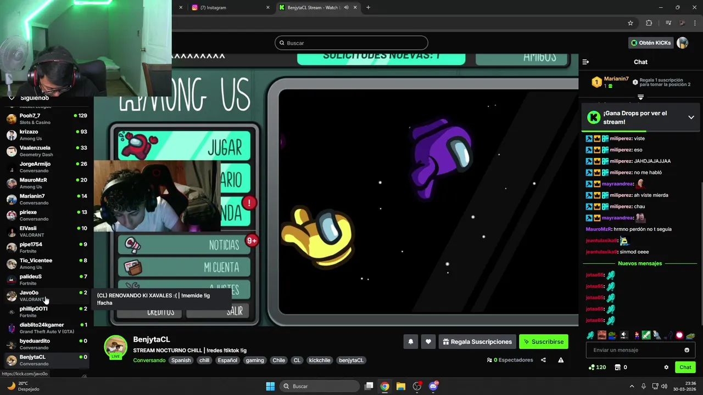Select the Español tag
This screenshot has height=395, width=703.
[227, 360]
